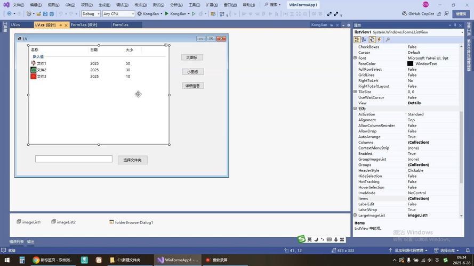Show events via the lightning bolt icon
The image size is (474, 266).
(380, 39)
